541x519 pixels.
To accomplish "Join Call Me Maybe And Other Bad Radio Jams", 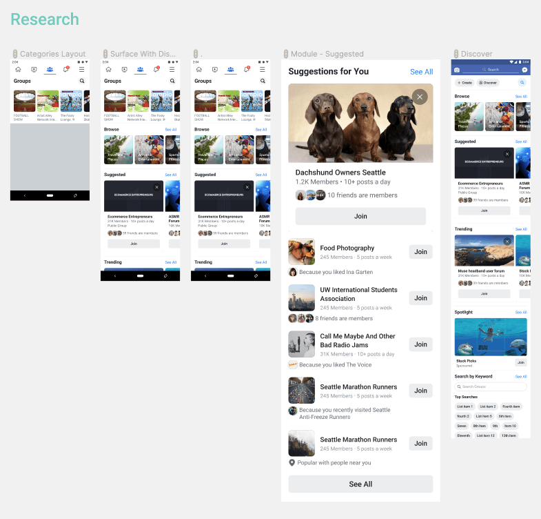I will [x=420, y=344].
